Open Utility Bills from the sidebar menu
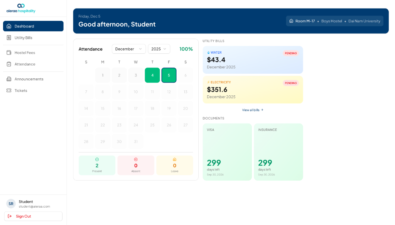The width and height of the screenshot is (395, 225). (33, 37)
